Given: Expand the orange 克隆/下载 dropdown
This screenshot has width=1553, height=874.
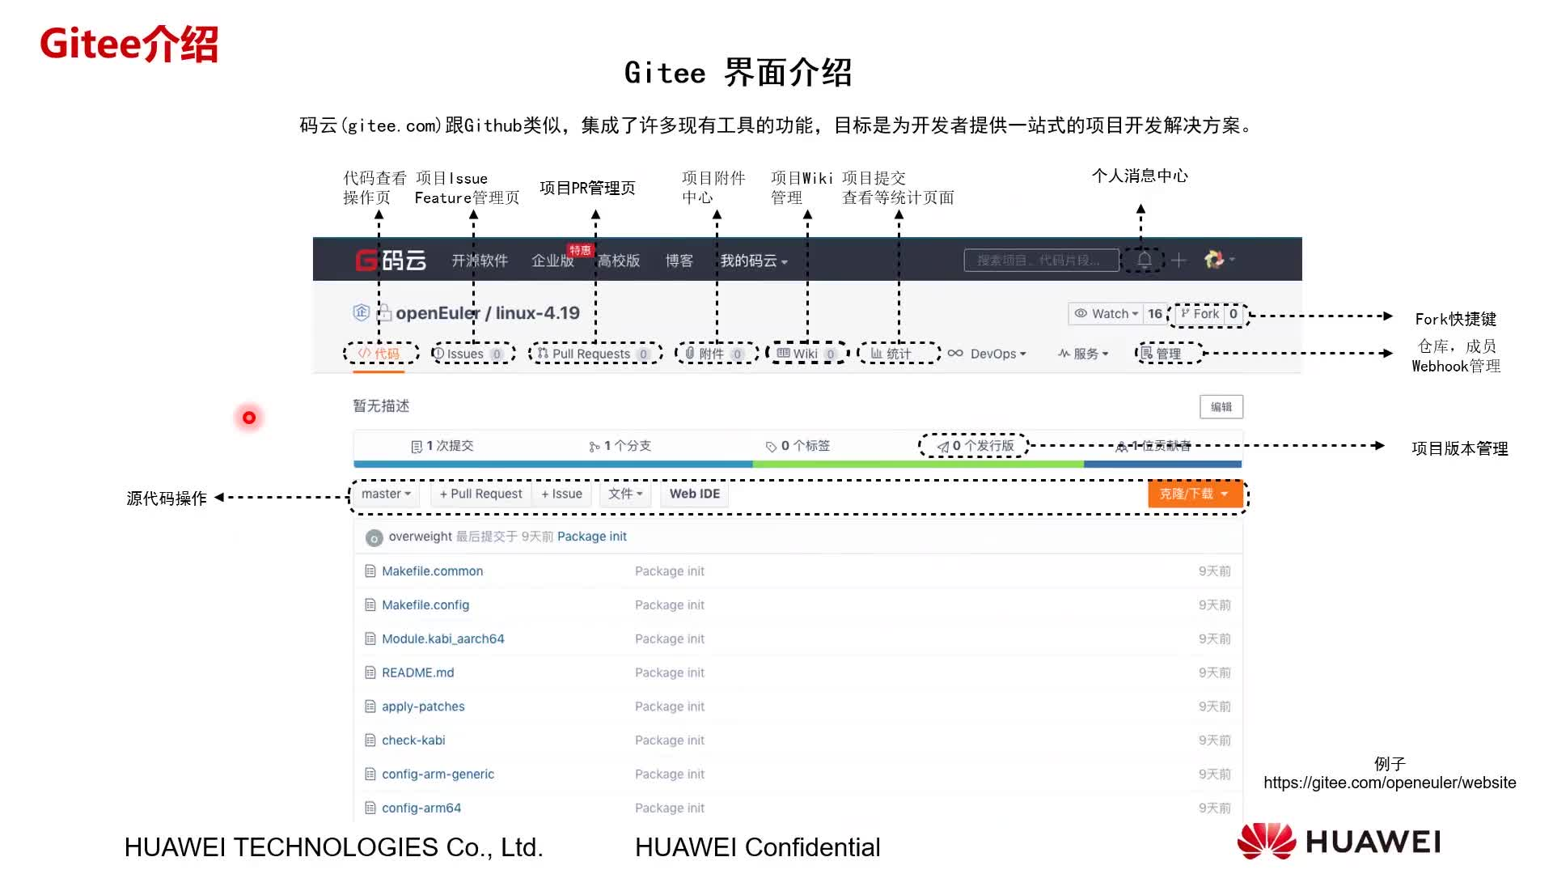Looking at the screenshot, I should tap(1194, 494).
